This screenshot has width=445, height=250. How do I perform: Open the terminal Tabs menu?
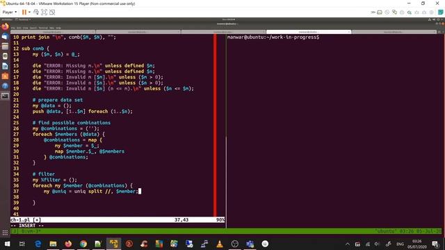51,28
